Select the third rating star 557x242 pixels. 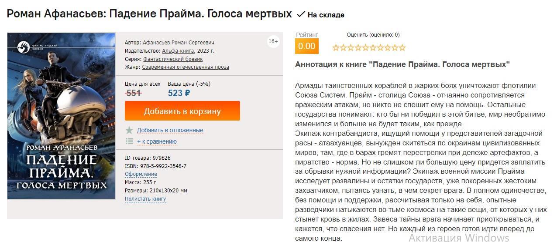pos(351,47)
